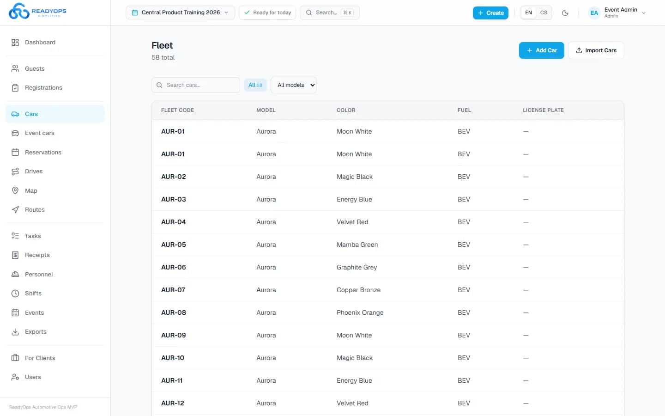Click the Personnel hard-hat icon
Viewport: 665px width, 416px height.
click(x=15, y=275)
